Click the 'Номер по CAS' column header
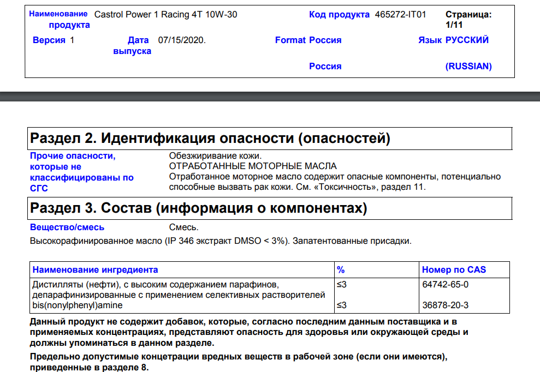This screenshot has height=372, width=540. (x=454, y=270)
